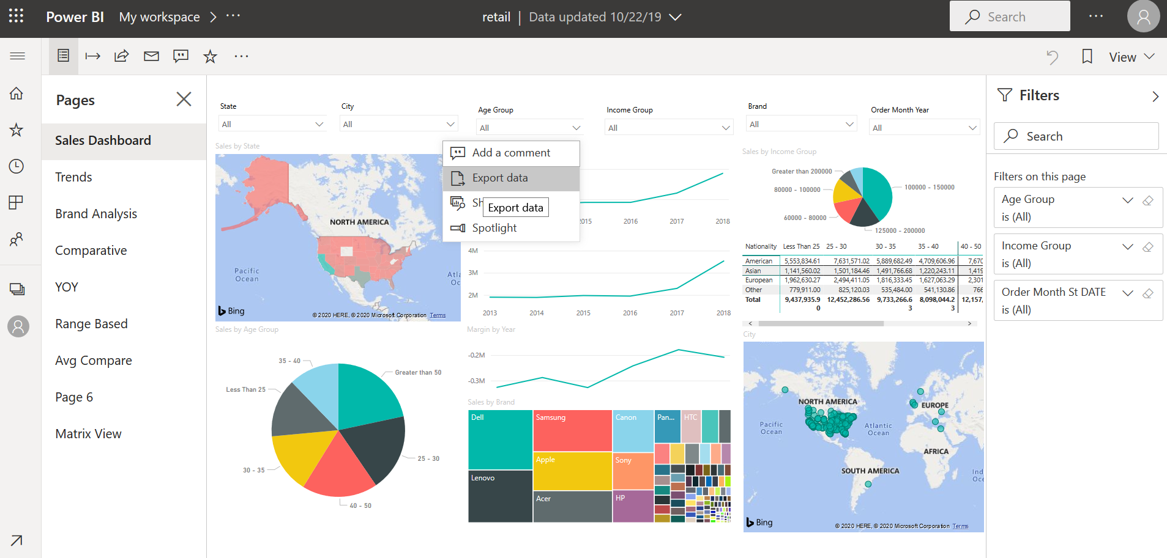Expand the Age Group filter card chevron
Viewport: 1167px width, 558px height.
pyautogui.click(x=1128, y=200)
